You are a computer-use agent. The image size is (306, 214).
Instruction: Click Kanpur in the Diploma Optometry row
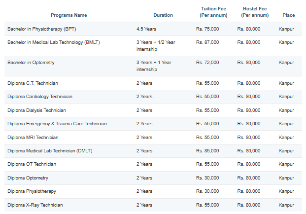pos(286,178)
